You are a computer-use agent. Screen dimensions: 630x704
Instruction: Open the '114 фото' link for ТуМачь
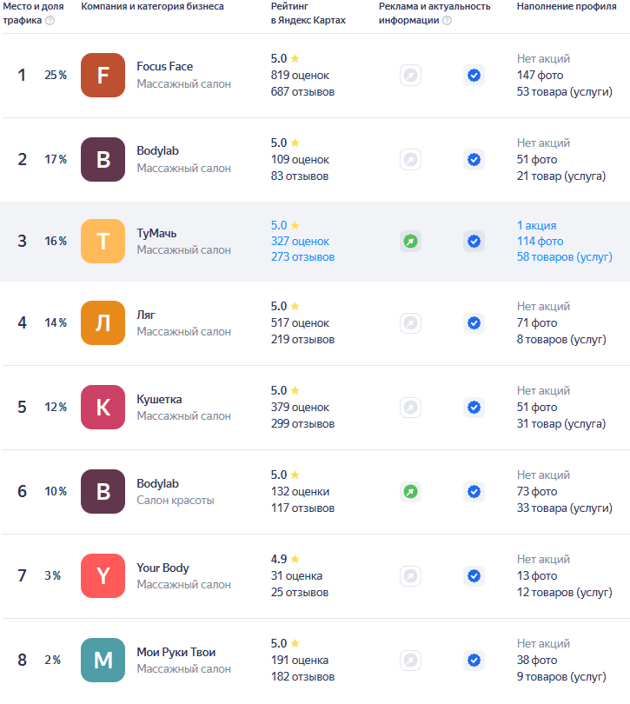[540, 242]
